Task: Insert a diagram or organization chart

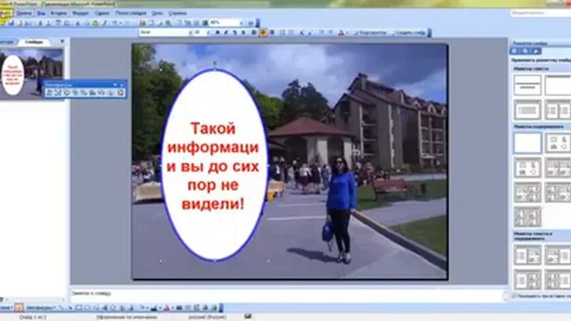Action: pos(113,309)
